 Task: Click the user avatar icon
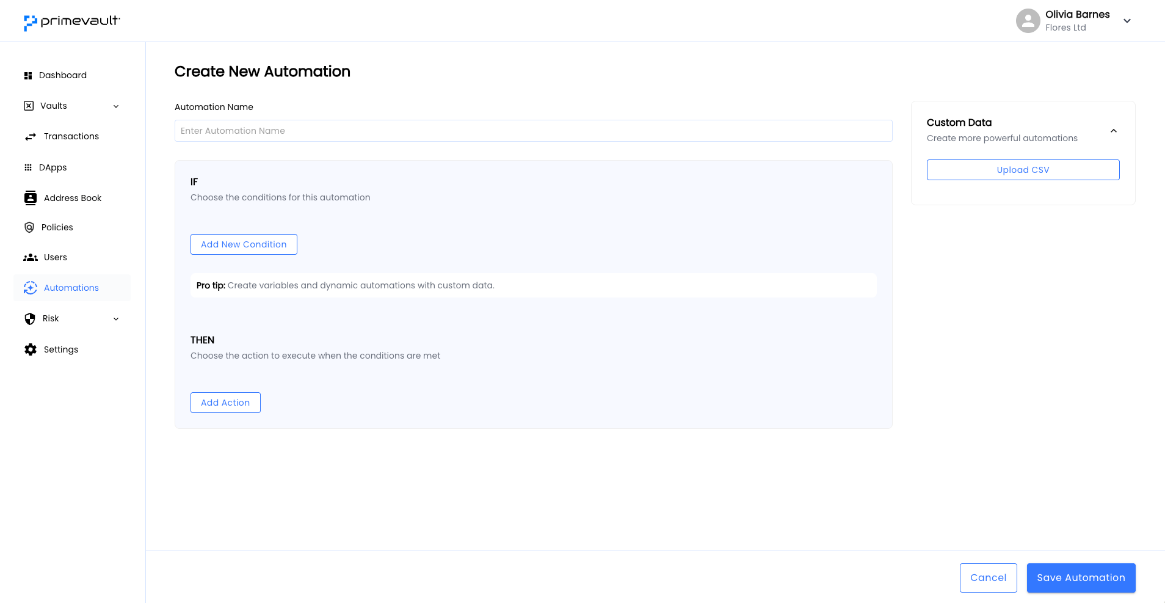(1028, 21)
